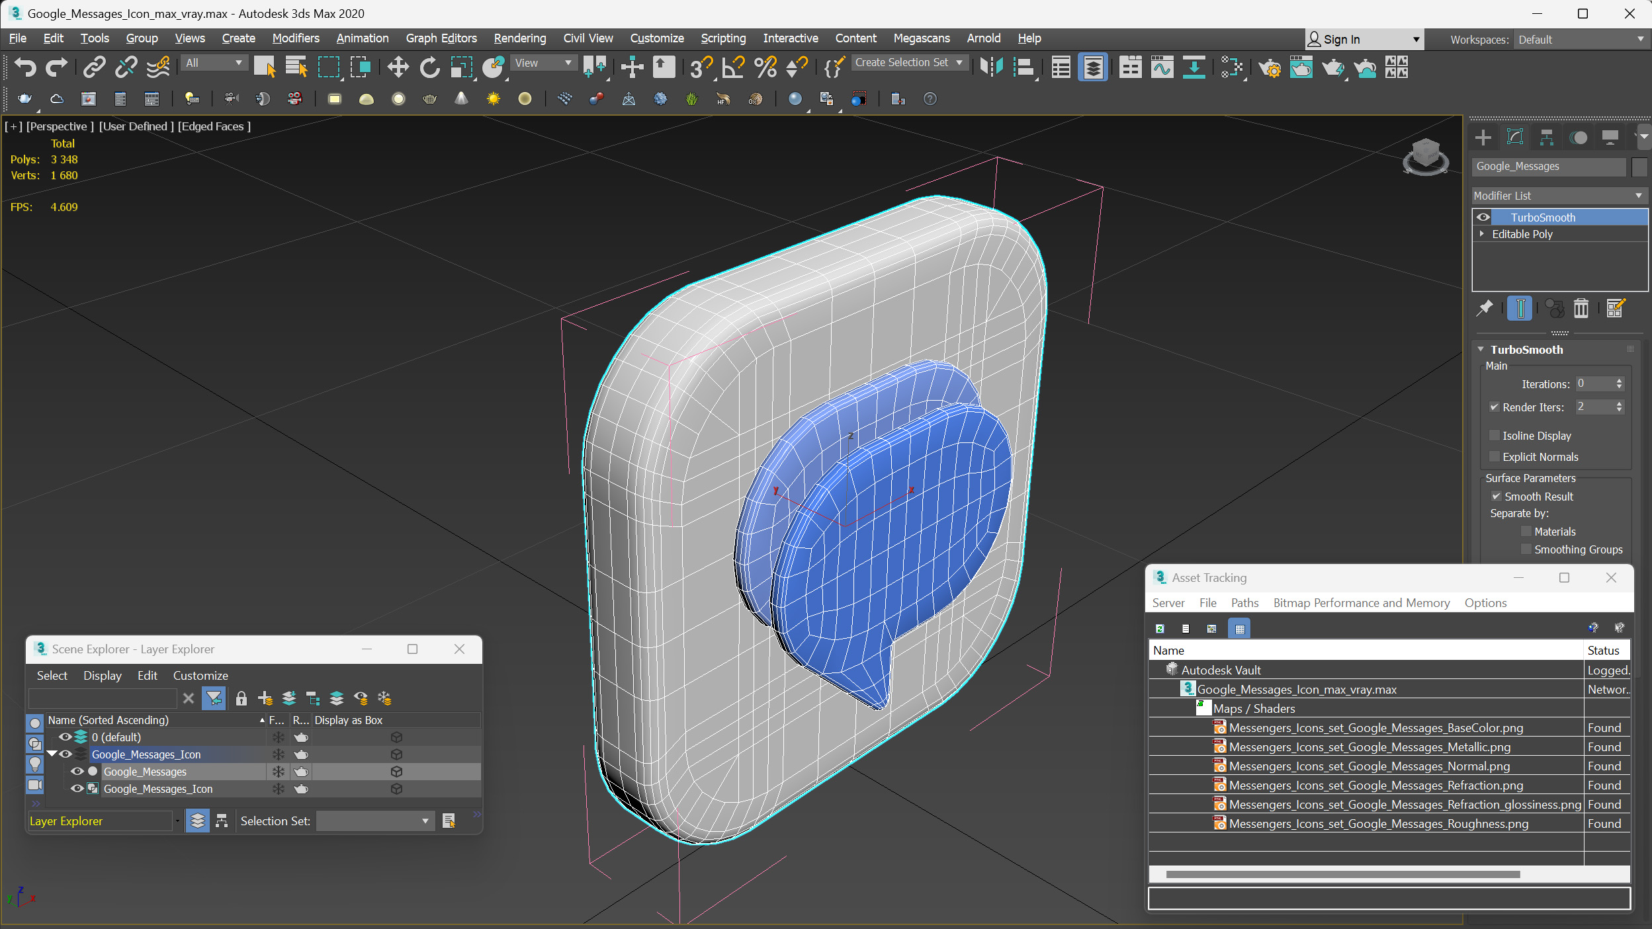This screenshot has height=929, width=1652.
Task: Open the selection filter All dropdown
Action: point(214,63)
